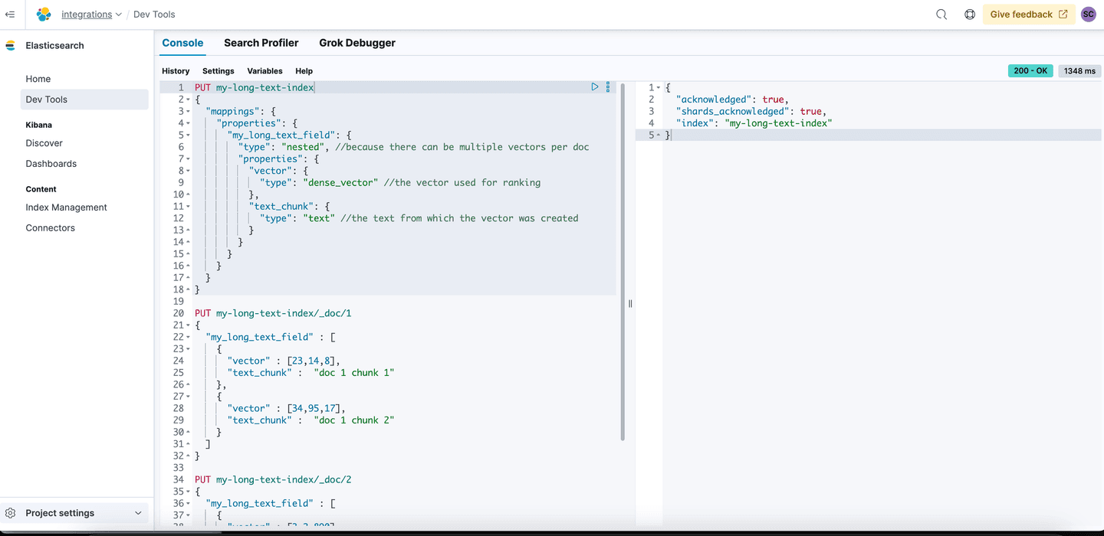Run the PUT my-long-text-index request
Screen dimensions: 1104x536
point(594,87)
